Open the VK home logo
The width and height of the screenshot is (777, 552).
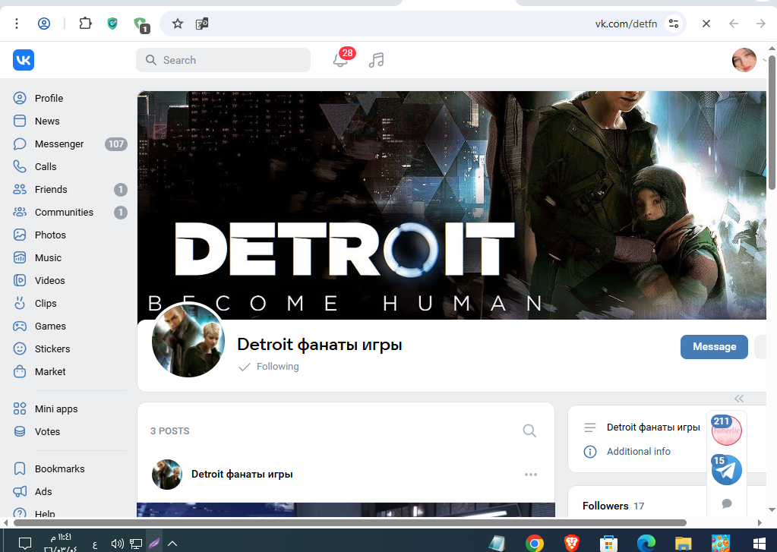click(24, 60)
